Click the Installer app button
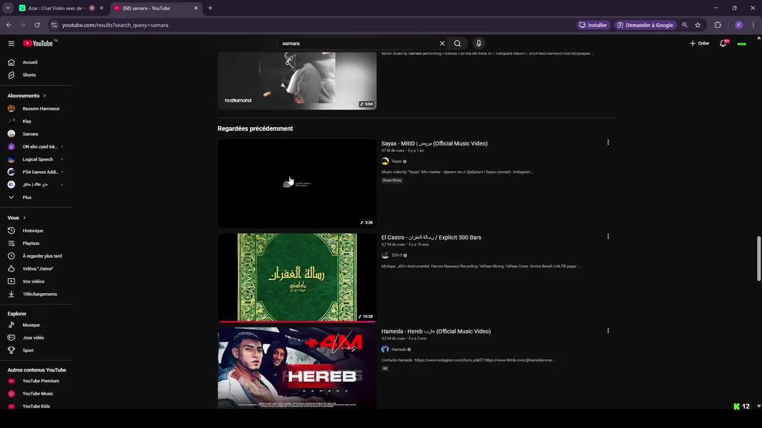Viewport: 762px width, 428px height. [x=593, y=25]
